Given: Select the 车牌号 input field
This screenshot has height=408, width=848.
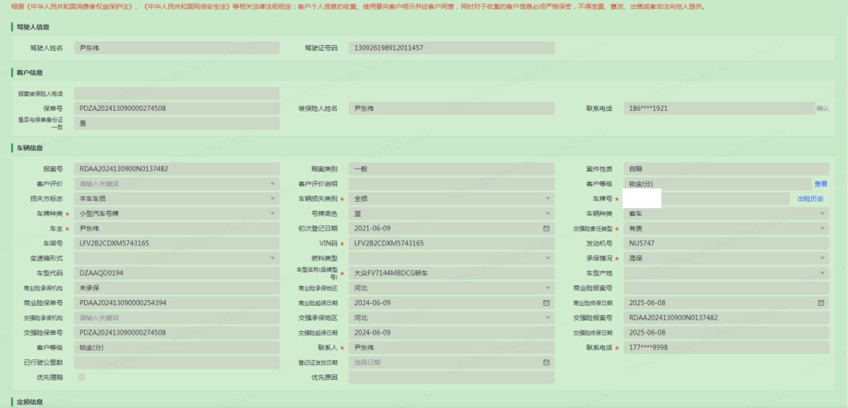Looking at the screenshot, I should (707, 198).
